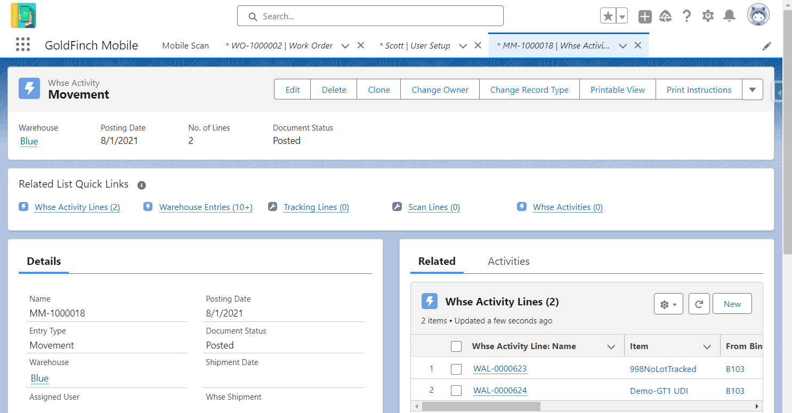
Task: Expand the Scott User Setup tab chevron
Action: 463,46
